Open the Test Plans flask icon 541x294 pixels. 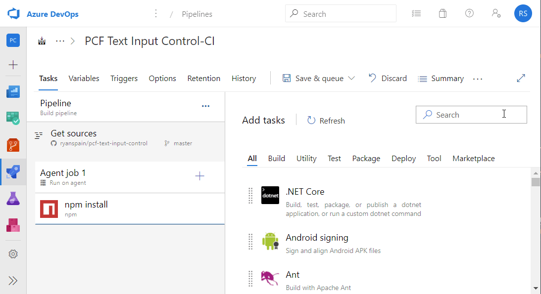(x=13, y=199)
